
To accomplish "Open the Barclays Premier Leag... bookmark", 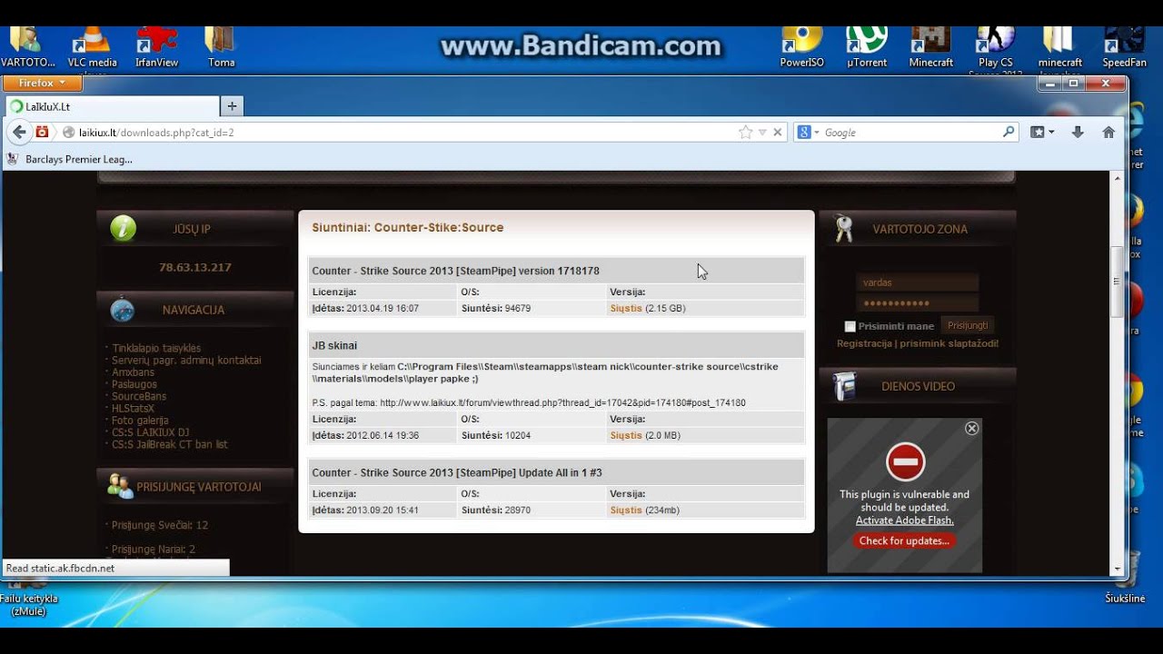I will tap(70, 159).
